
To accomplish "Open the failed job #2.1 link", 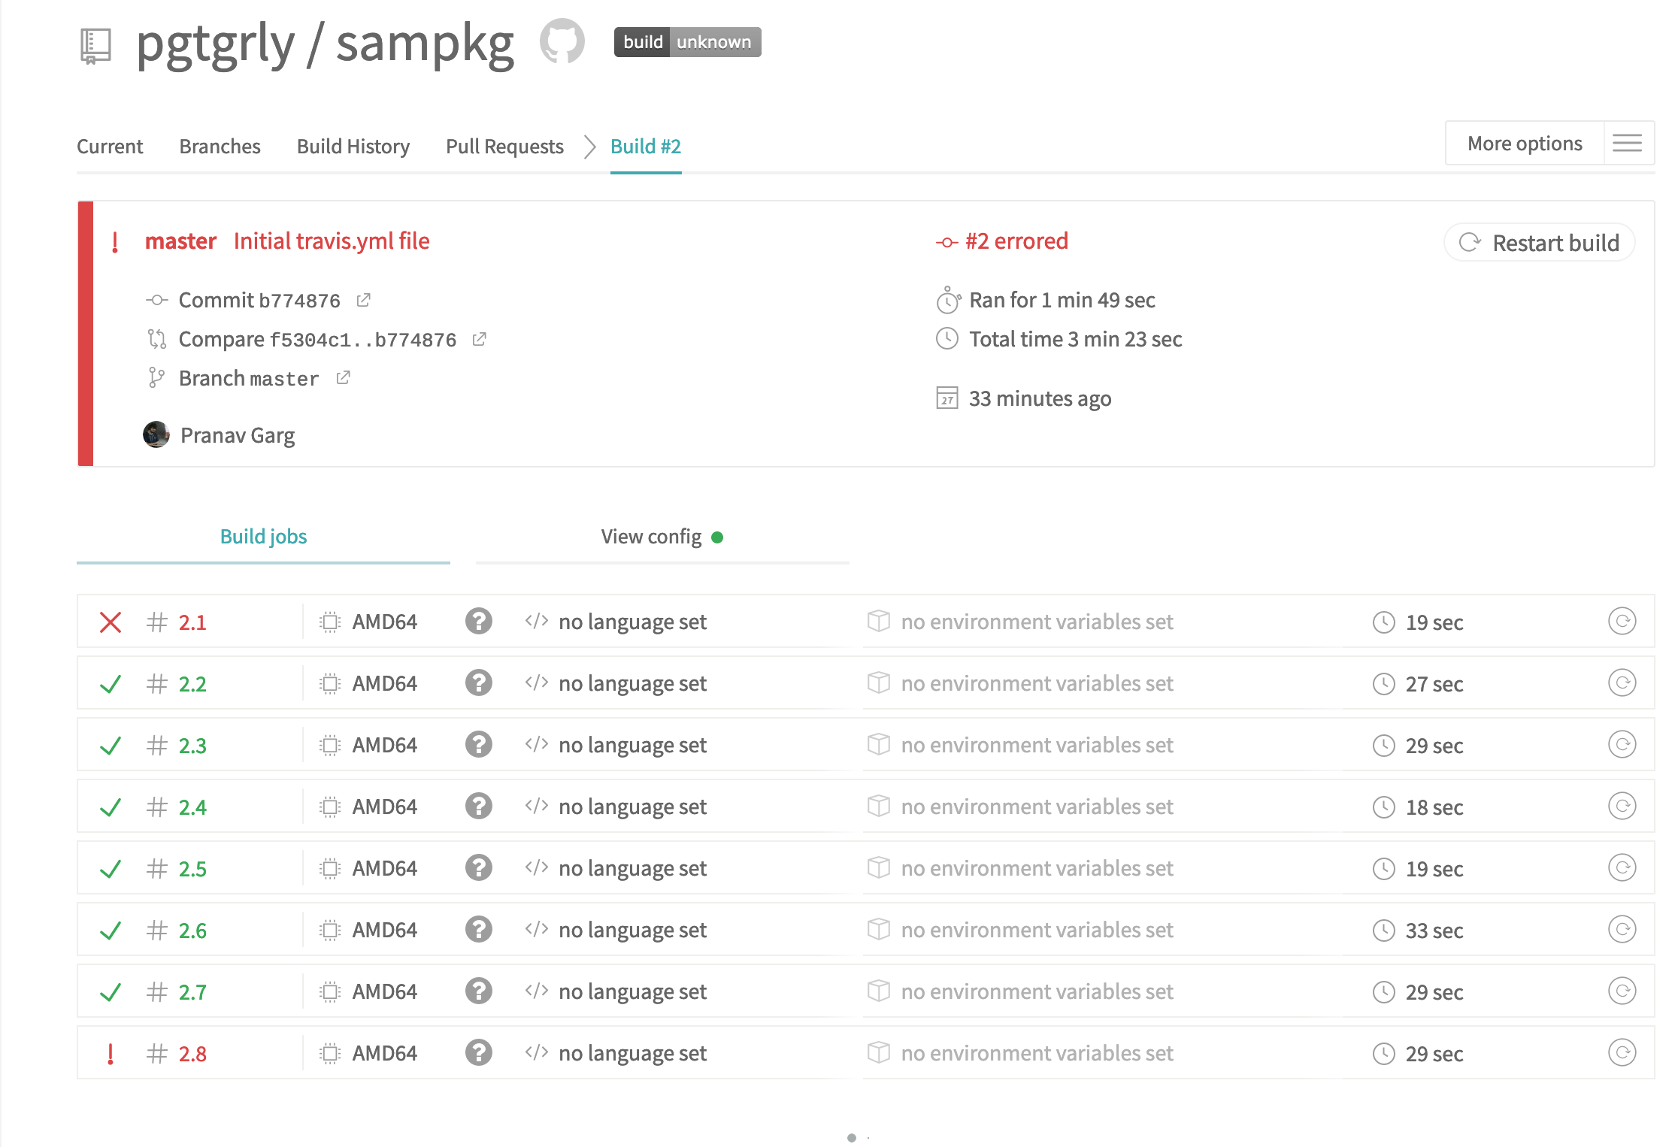I will coord(192,622).
